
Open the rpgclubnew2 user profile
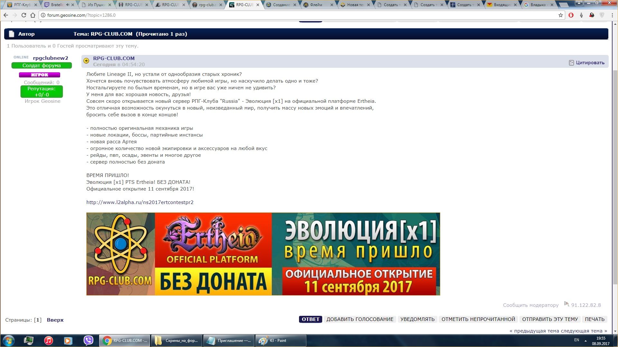pyautogui.click(x=51, y=58)
